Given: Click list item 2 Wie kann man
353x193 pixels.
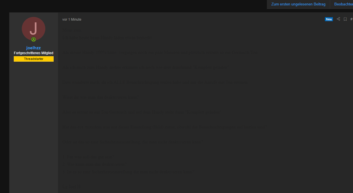Looking at the screenshot, I should [94, 164].
